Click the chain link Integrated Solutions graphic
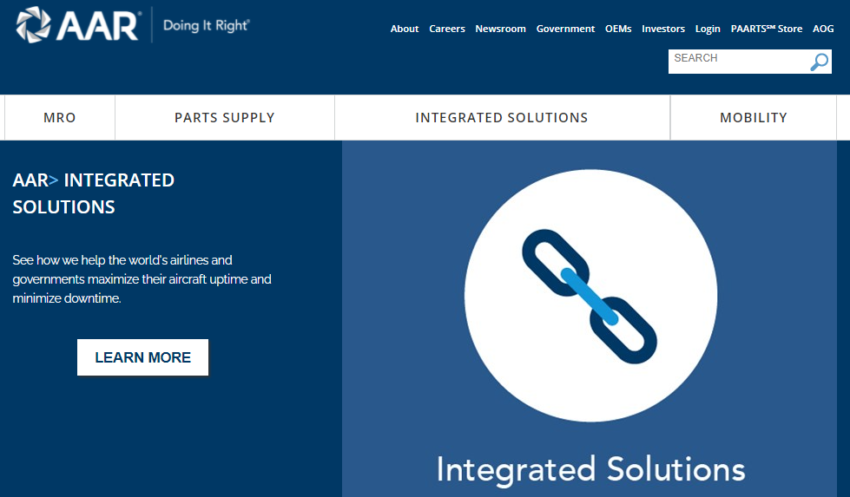Screen dimensions: 850x497 590,296
